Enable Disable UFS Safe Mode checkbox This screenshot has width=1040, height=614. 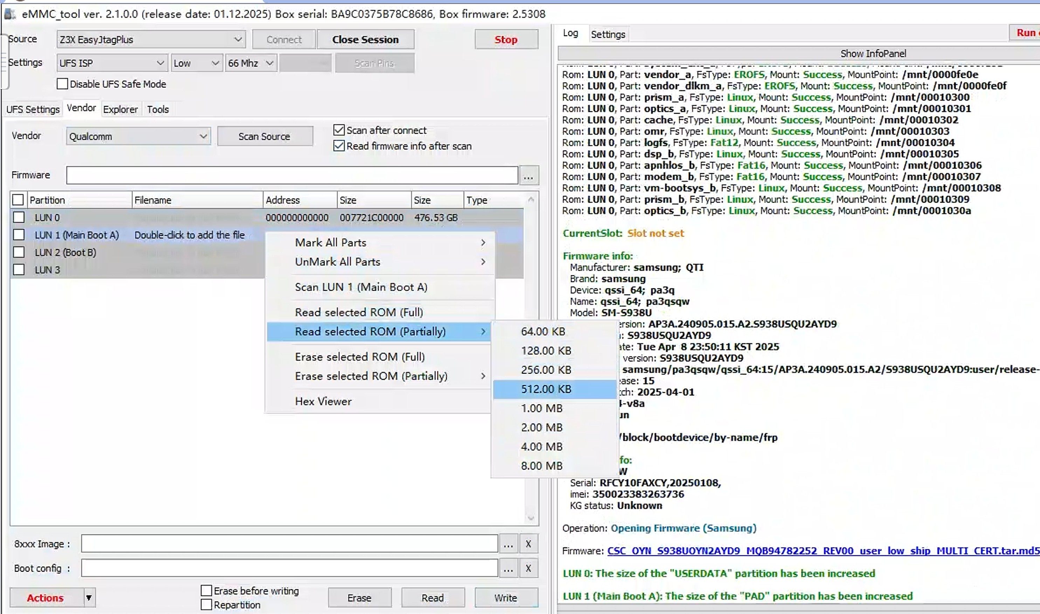(63, 84)
